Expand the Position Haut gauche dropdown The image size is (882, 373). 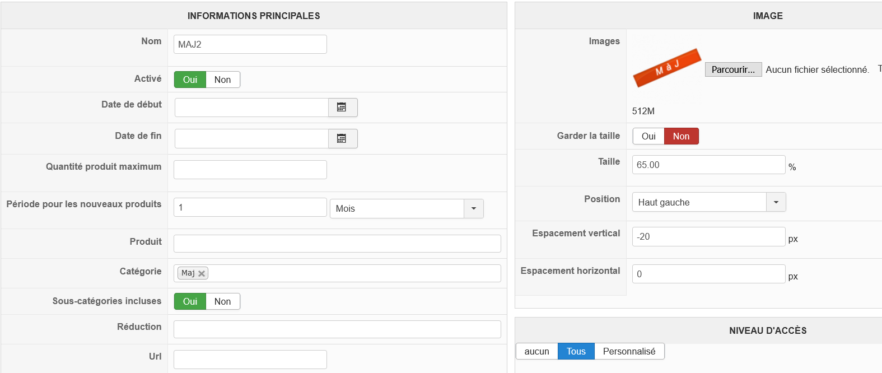pyautogui.click(x=776, y=202)
